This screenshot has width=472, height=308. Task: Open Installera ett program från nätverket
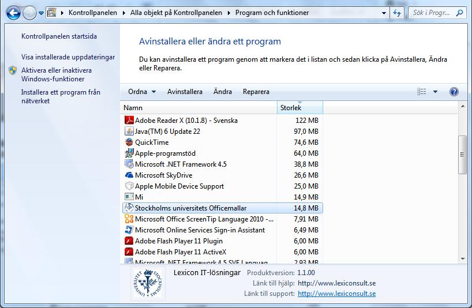pos(61,96)
